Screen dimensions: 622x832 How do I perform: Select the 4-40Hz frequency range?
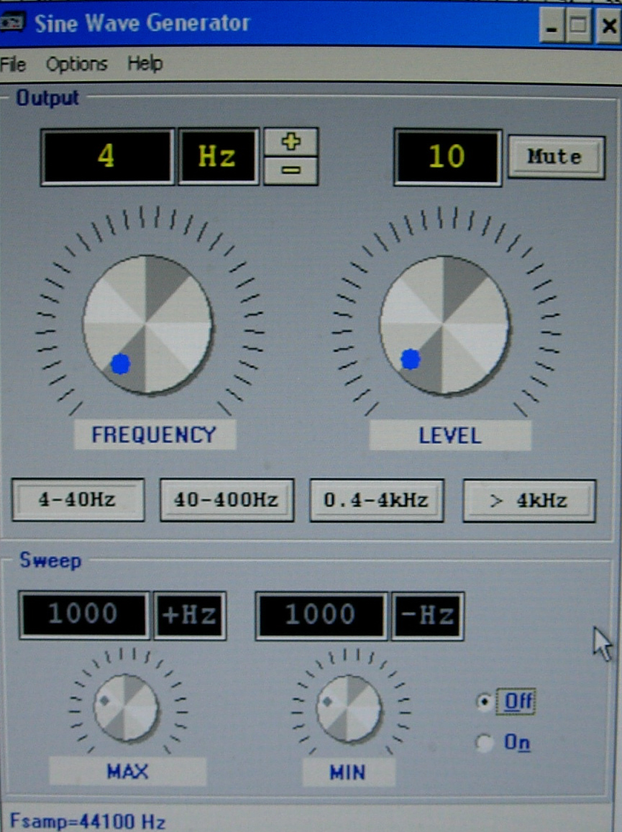[78, 500]
